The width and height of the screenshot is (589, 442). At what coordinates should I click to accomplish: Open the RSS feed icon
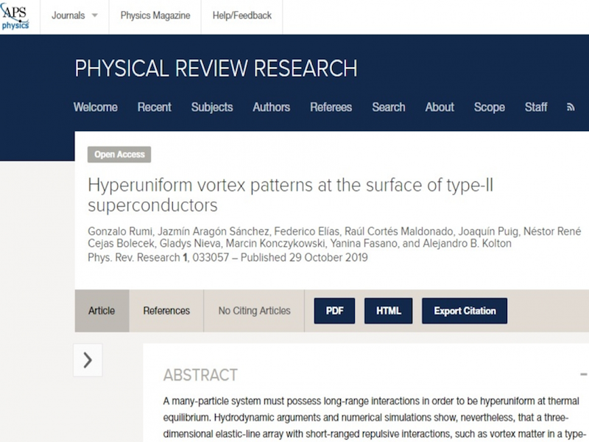[x=571, y=107]
